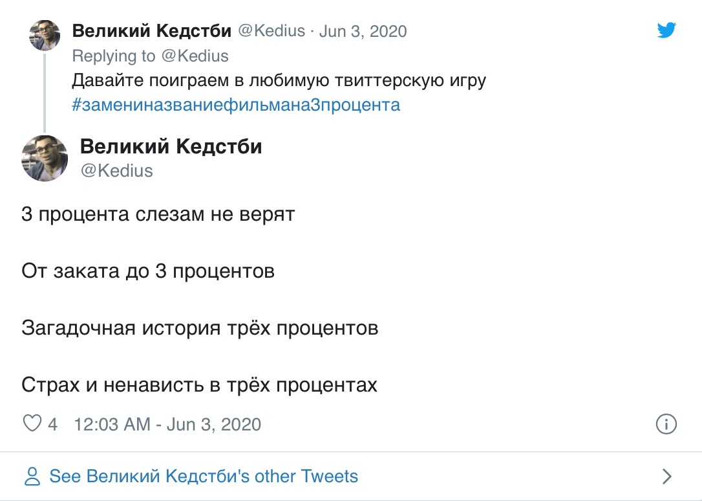
Task: Click the large profile avatar of the main tweet
Action: (45, 159)
